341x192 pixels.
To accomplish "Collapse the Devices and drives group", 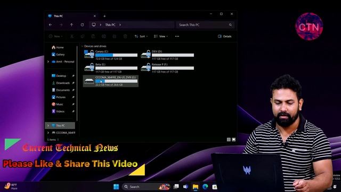I will (x=82, y=46).
